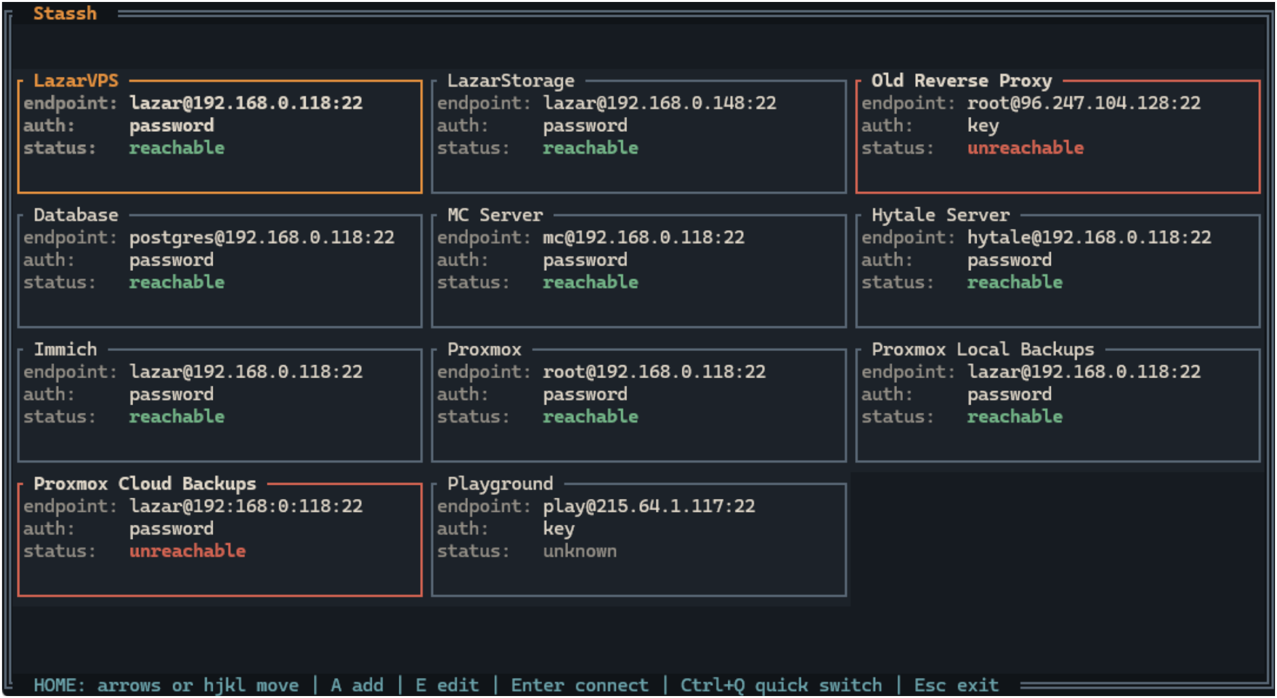
Task: Click the 'reachable' status in the Immich card
Action: tap(177, 416)
